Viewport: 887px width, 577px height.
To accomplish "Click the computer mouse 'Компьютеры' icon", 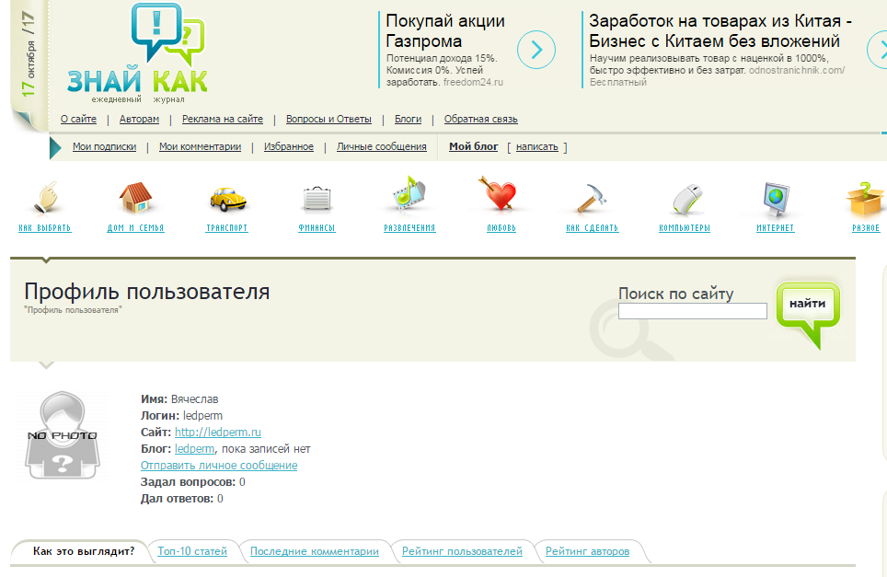I will pyautogui.click(x=684, y=197).
